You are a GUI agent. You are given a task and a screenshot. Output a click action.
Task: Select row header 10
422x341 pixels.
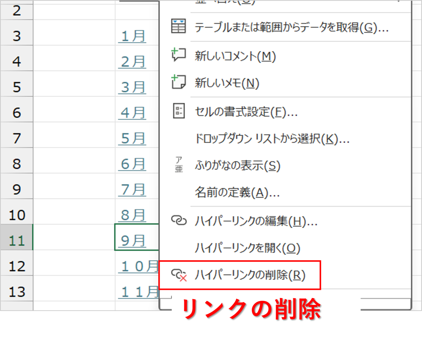point(17,212)
